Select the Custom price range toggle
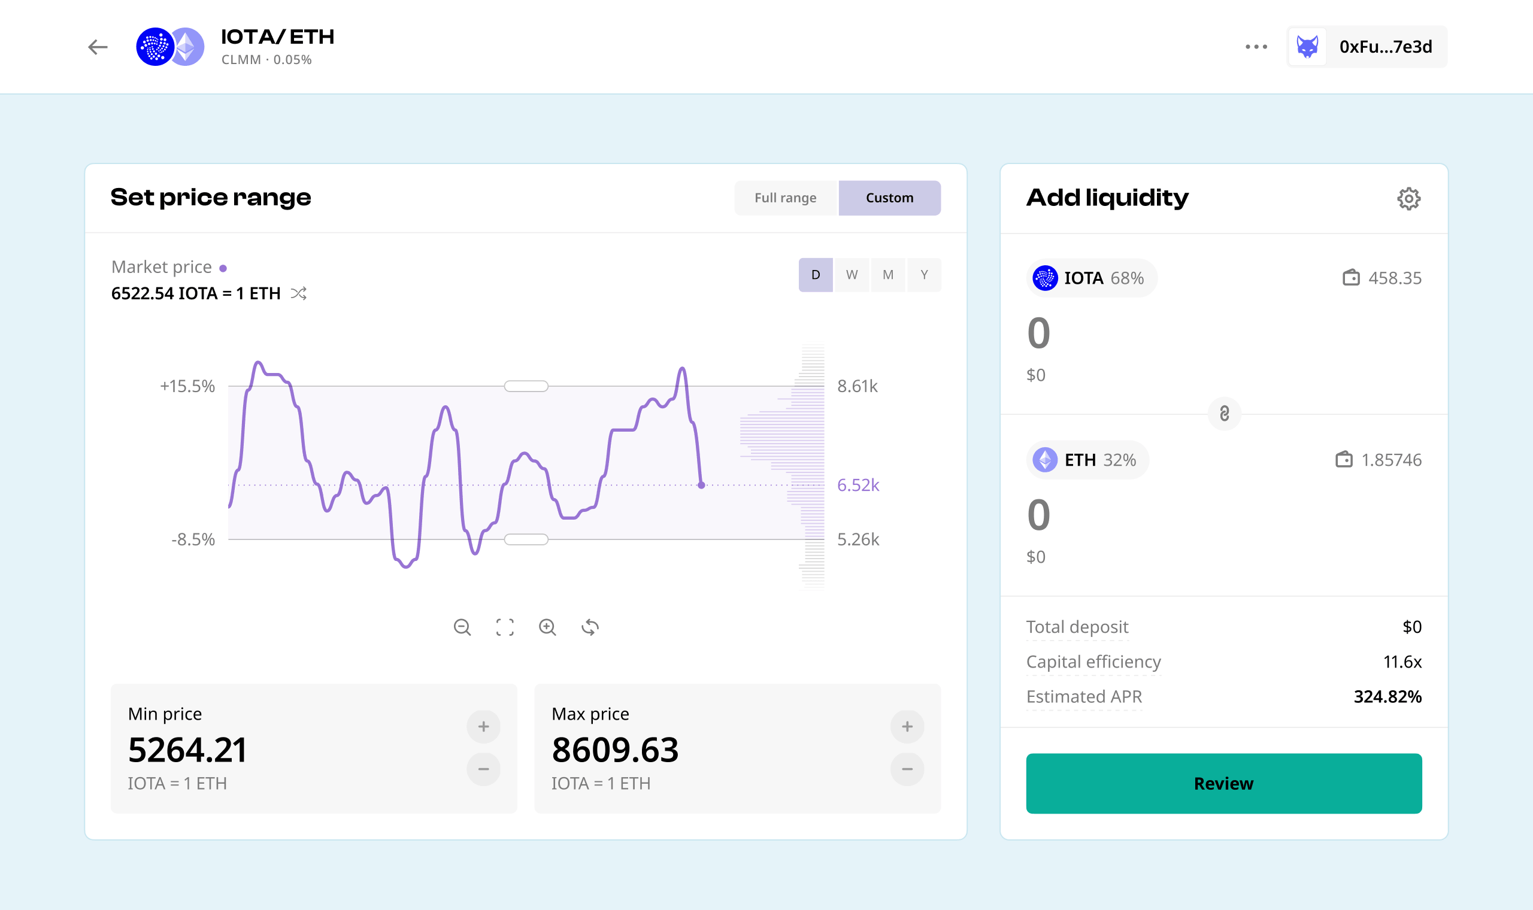The image size is (1533, 910). click(889, 198)
